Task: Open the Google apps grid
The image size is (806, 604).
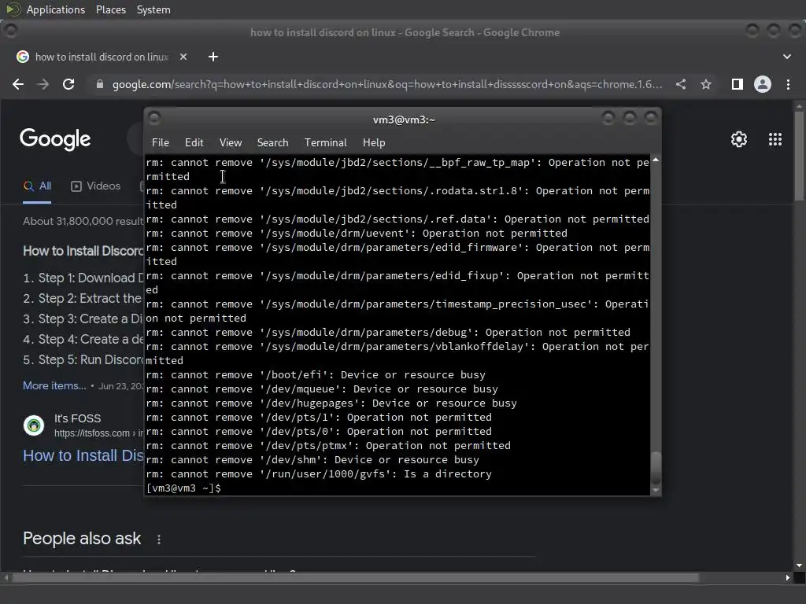Action: pyautogui.click(x=775, y=139)
